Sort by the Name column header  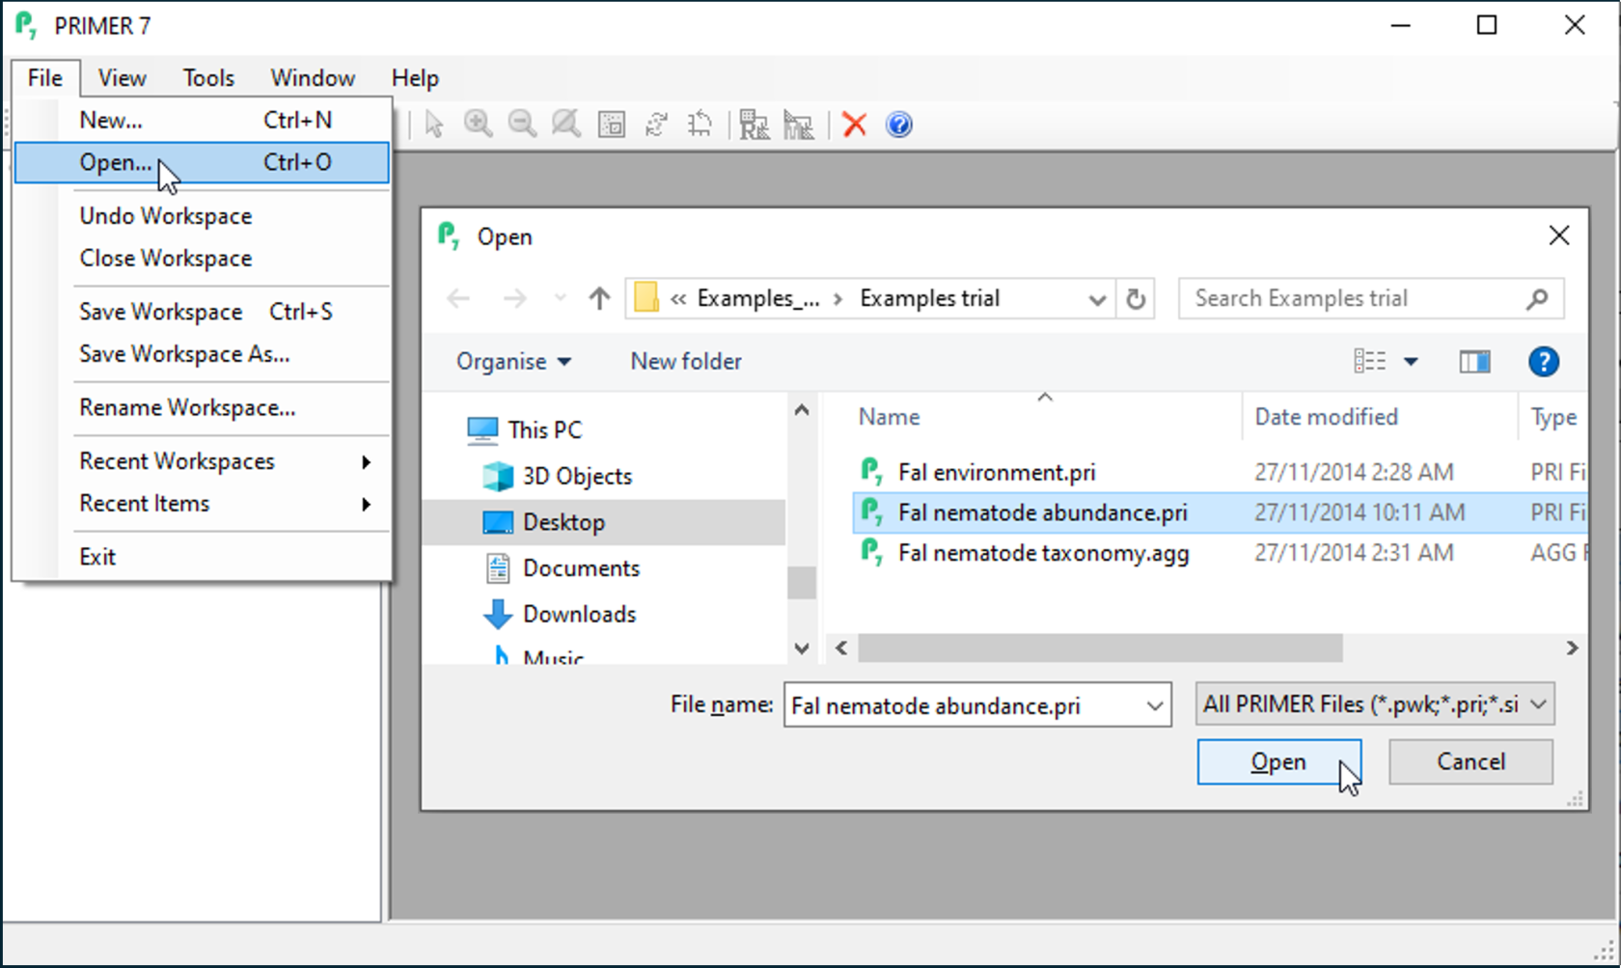1045,417
